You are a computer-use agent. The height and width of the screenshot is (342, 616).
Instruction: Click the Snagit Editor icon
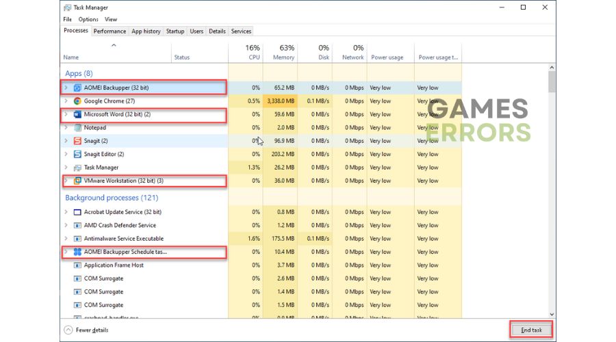click(x=77, y=155)
